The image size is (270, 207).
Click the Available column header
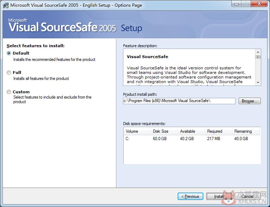(x=191, y=131)
